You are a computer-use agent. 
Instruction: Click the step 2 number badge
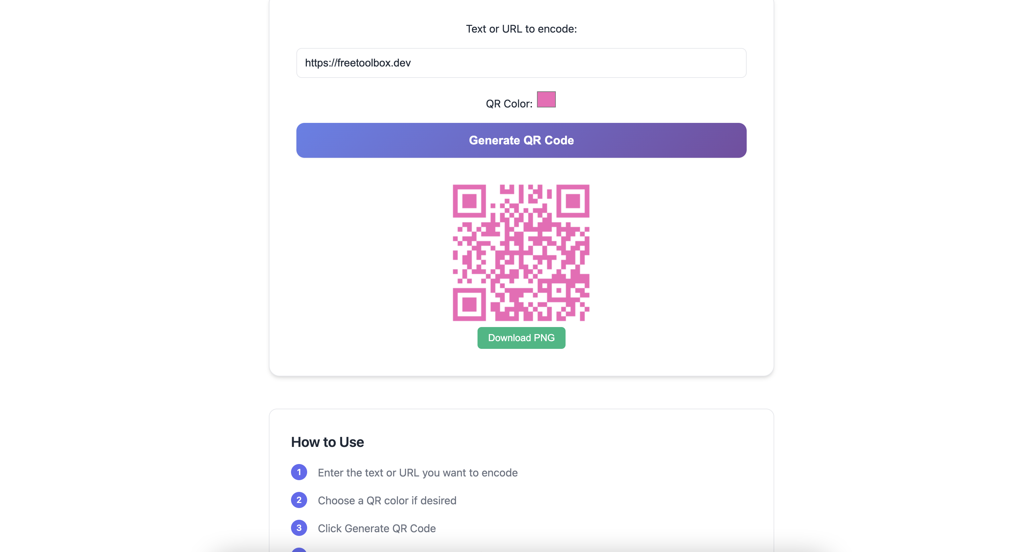(x=299, y=500)
